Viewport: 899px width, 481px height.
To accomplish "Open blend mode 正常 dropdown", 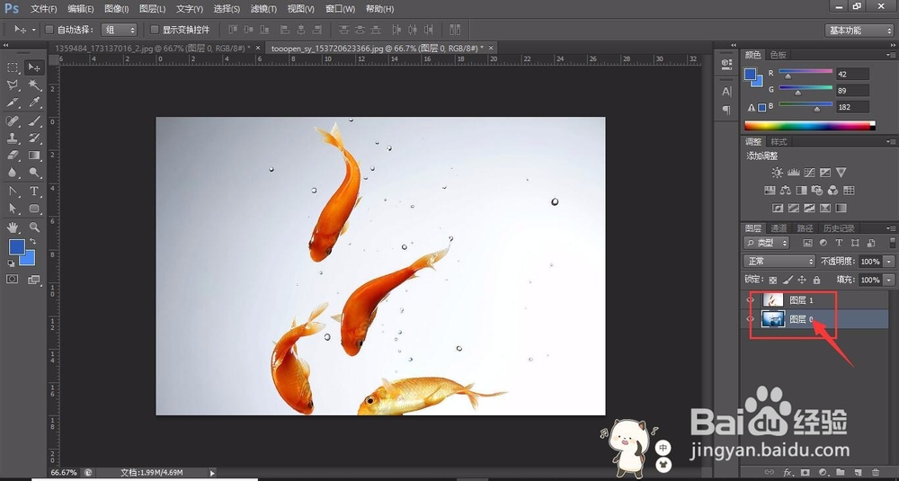I will pyautogui.click(x=779, y=261).
